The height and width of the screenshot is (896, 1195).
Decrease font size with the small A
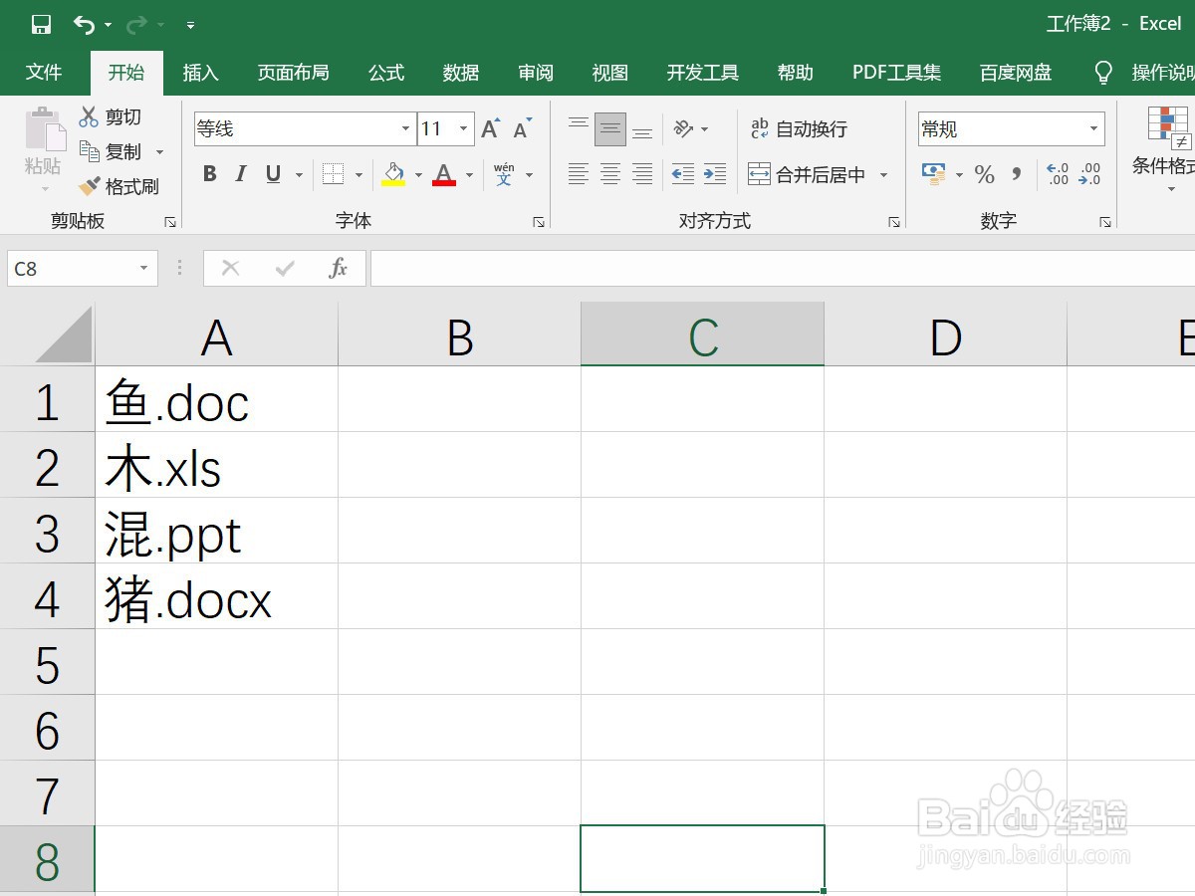(x=523, y=128)
